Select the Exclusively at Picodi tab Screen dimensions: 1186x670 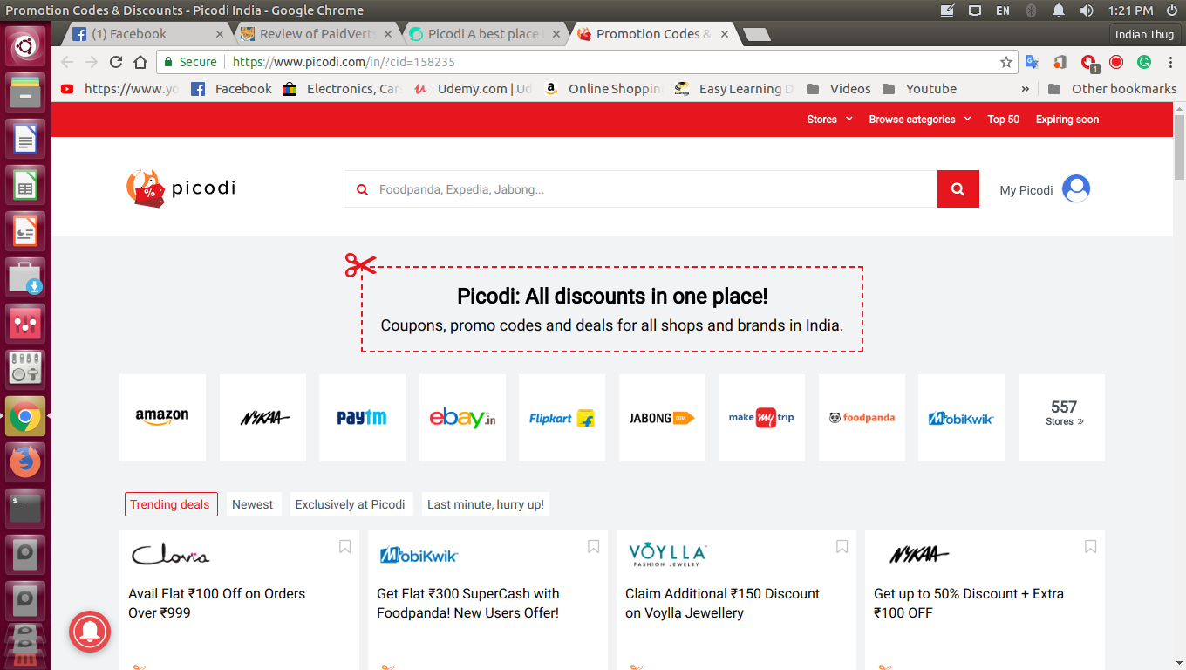(351, 504)
